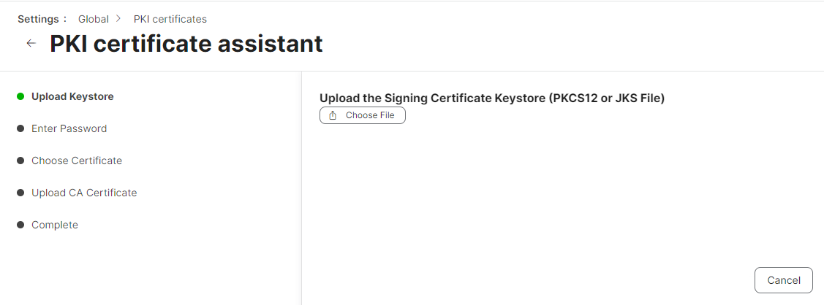
Task: Click the bullet dot beside Upload CA Certificate
Action: click(x=20, y=193)
